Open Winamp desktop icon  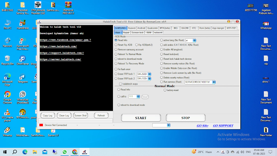coord(7,132)
